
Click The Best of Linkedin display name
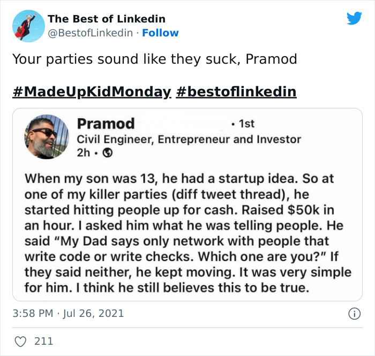107,19
